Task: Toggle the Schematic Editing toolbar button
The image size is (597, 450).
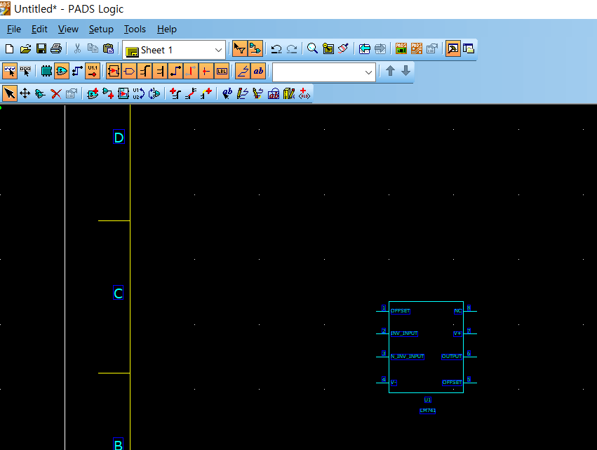Action: [x=255, y=48]
